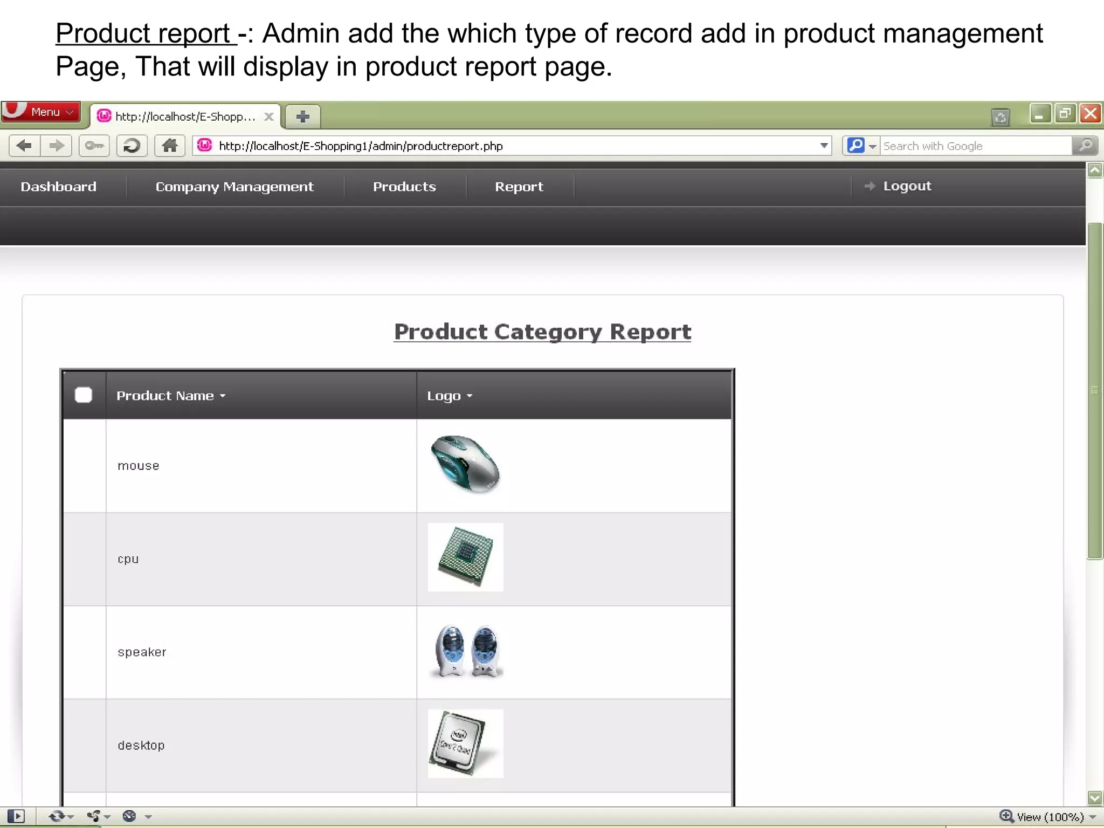Open the Opera Menu button

tap(40, 112)
